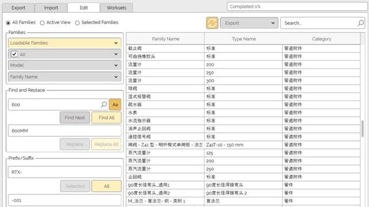Screen dimensions: 369x207
Task: Select the 截止阀 family name cell
Action: [x=165, y=48]
